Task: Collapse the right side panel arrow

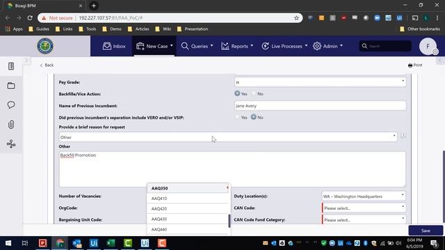Action: pyautogui.click(x=440, y=60)
